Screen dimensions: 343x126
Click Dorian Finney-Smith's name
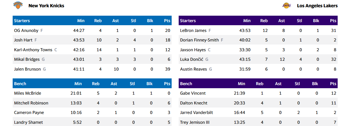[x=199, y=40]
